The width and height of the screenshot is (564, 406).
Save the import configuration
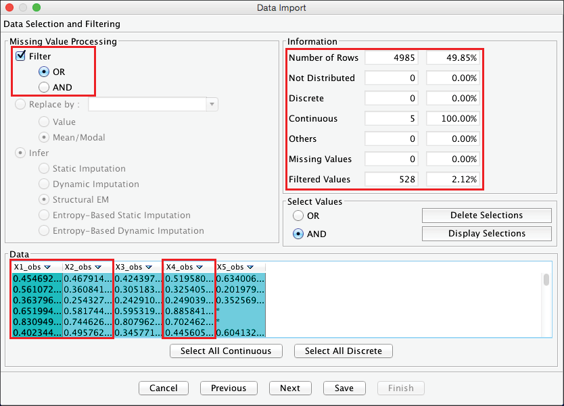[x=344, y=388]
